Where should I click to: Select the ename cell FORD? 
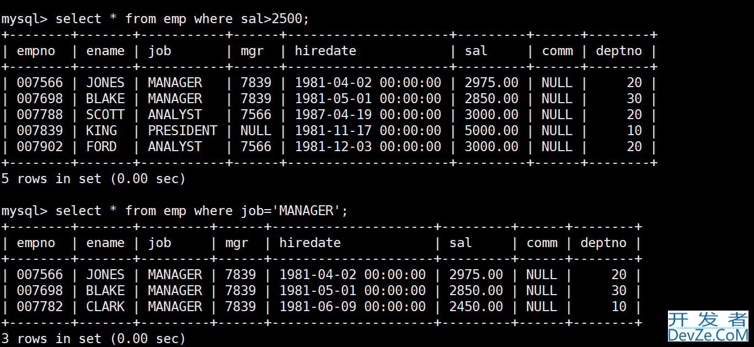coord(101,147)
